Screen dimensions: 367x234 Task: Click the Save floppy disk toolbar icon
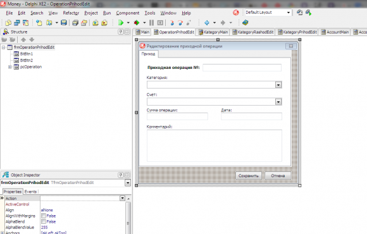point(64,23)
